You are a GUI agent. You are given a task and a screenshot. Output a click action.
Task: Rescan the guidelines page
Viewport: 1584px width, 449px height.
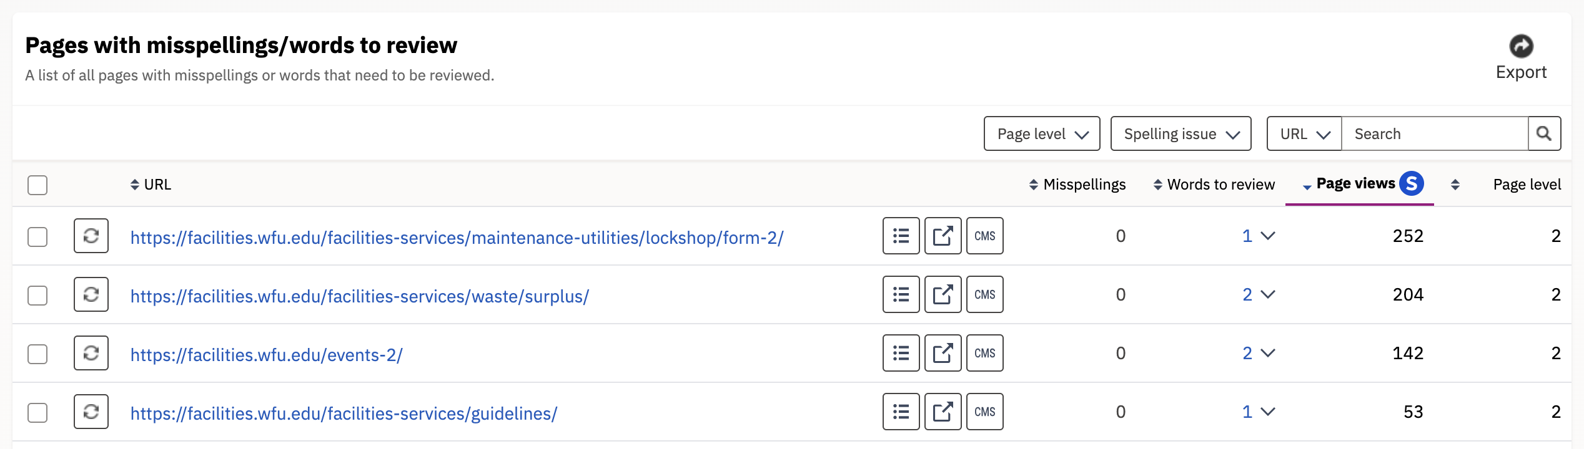[91, 412]
